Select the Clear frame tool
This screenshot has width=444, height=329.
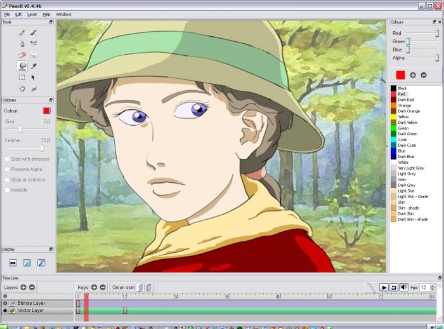pyautogui.click(x=34, y=55)
